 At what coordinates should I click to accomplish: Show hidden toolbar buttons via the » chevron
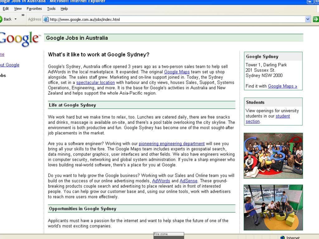[x=23, y=15]
